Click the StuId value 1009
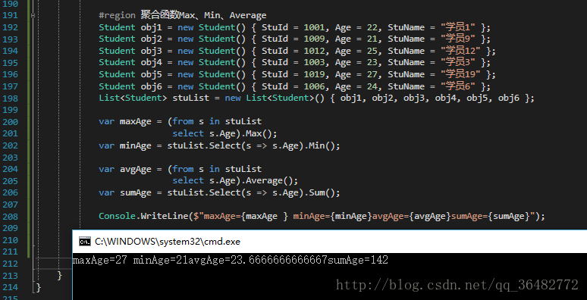 tap(314, 39)
